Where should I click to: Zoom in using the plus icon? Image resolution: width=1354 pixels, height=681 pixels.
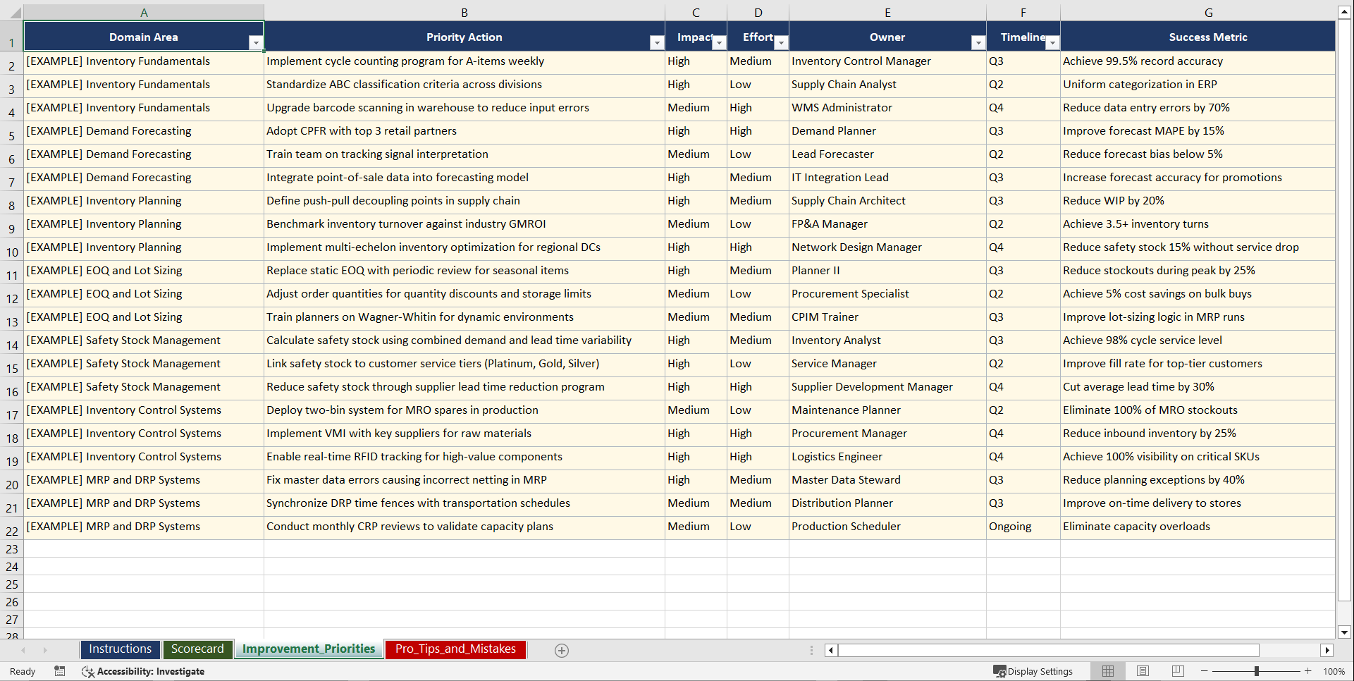coord(1307,671)
